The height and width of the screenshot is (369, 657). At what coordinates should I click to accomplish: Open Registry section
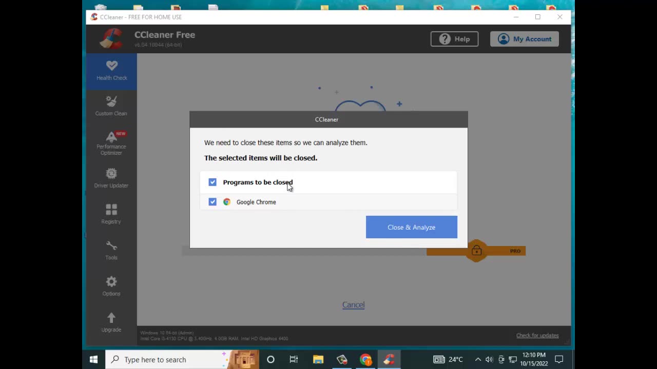click(111, 214)
